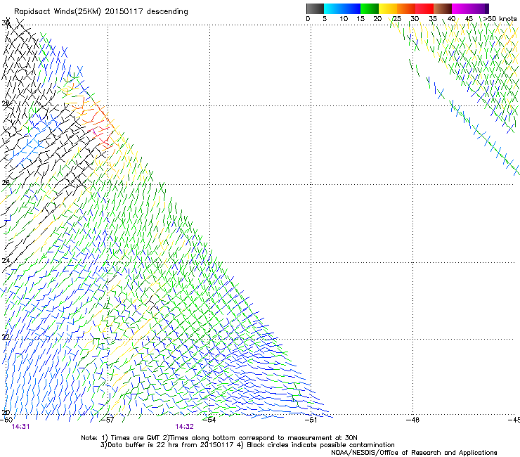Click the '>50 knots' legend label
The image size is (520, 457).
pyautogui.click(x=500, y=19)
